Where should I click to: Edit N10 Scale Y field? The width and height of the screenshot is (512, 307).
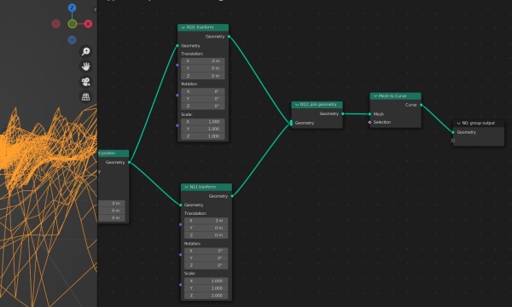click(x=203, y=129)
